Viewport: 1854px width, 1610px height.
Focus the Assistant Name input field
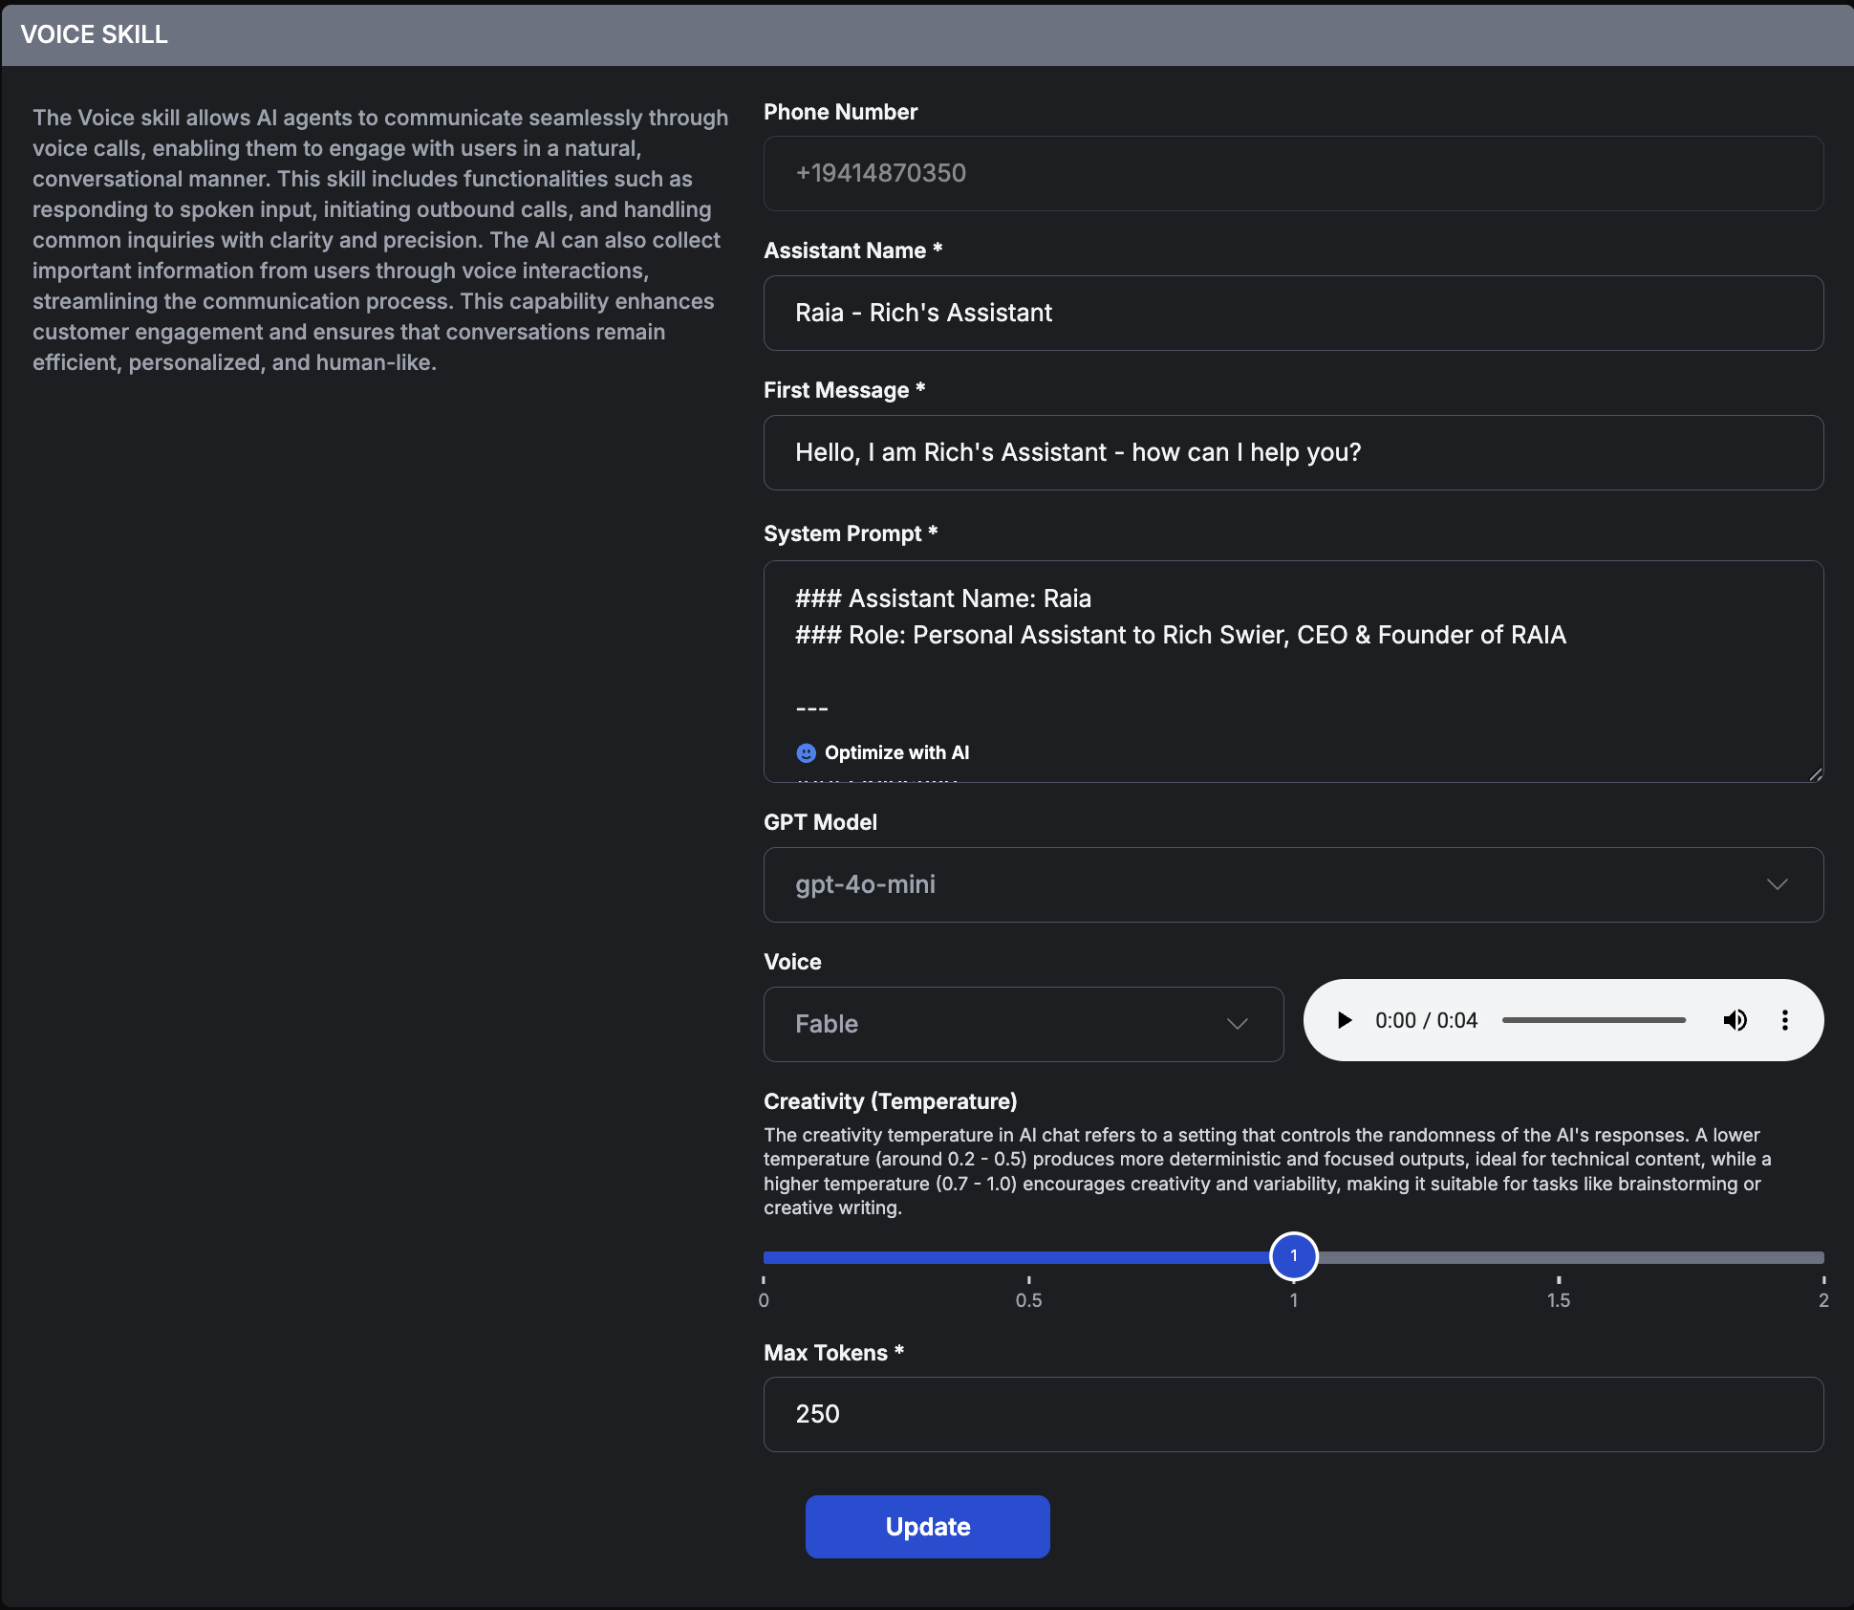tap(1292, 314)
